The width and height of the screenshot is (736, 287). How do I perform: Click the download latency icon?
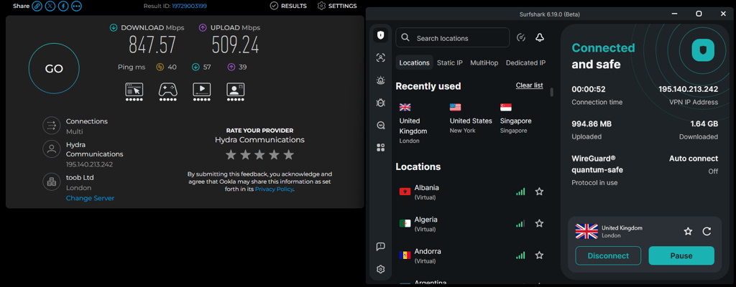pos(195,67)
